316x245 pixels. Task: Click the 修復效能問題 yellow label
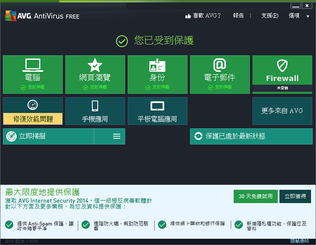(x=33, y=119)
